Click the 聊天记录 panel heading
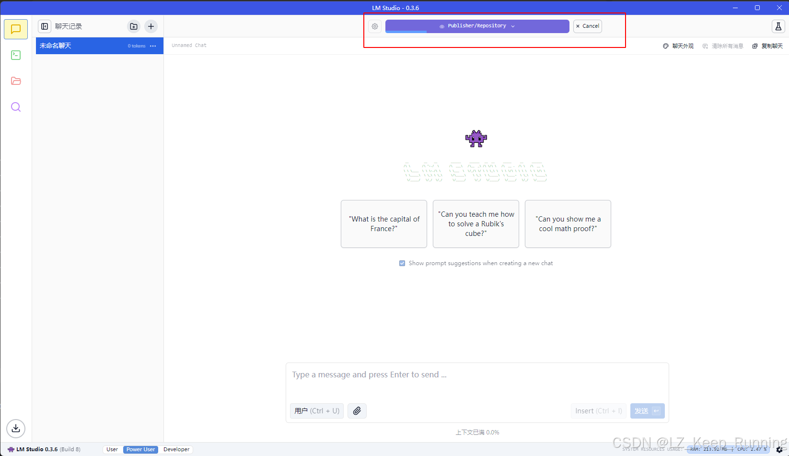This screenshot has height=456, width=789. (x=69, y=26)
